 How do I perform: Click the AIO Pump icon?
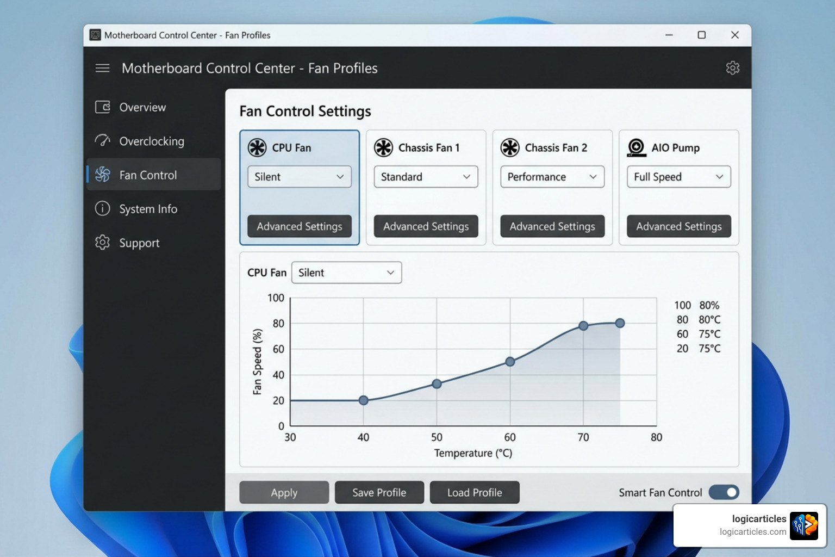[x=636, y=147]
